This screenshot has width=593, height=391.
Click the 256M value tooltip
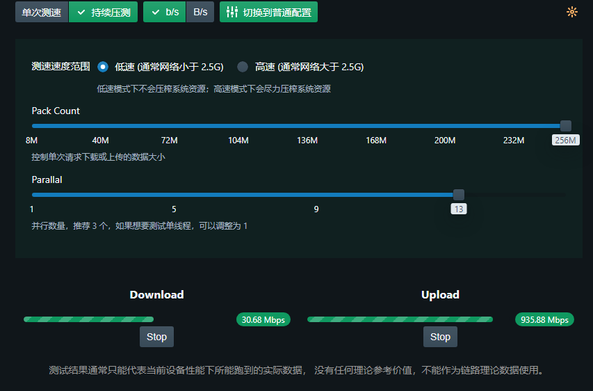tap(566, 140)
